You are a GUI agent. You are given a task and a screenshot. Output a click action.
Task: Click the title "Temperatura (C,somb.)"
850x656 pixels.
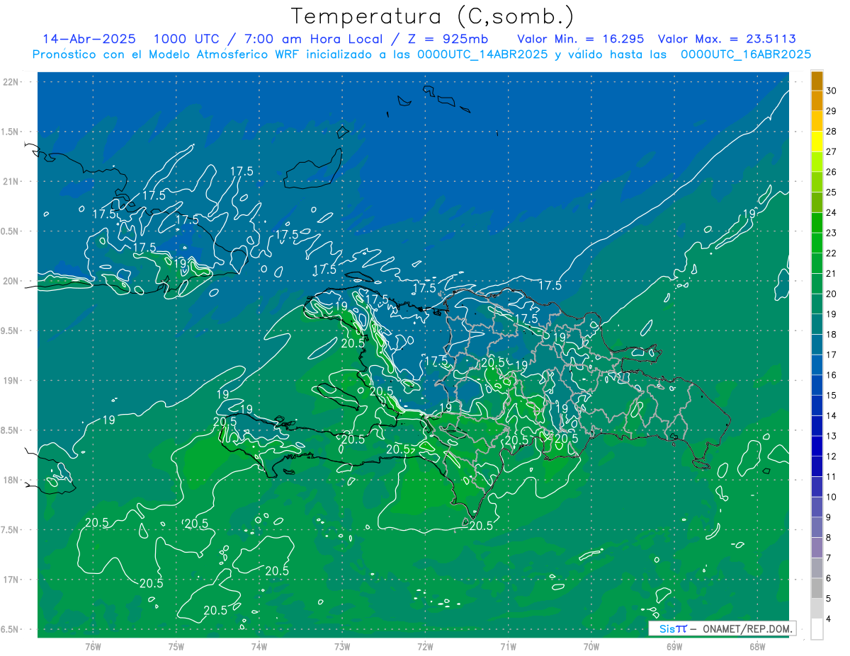pos(433,16)
